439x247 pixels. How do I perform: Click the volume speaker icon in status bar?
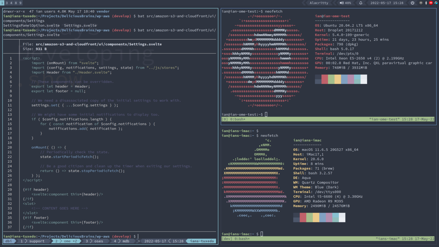point(342,3)
